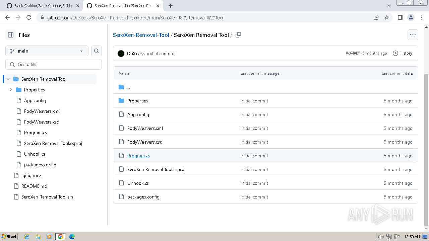Select Program.cs in the file tree
429x241 pixels.
[x=36, y=133]
